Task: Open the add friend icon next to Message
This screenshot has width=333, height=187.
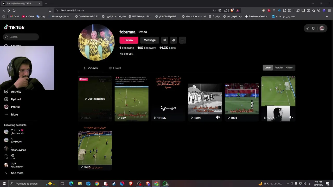Action: [164, 40]
